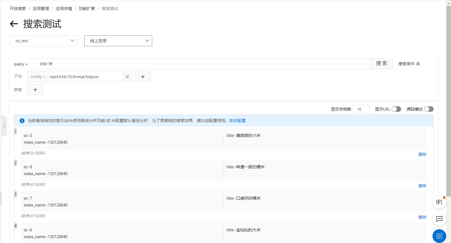The width and height of the screenshot is (451, 243).
Task: Edit the 显示字段数 field showing 16
Action: (x=361, y=109)
